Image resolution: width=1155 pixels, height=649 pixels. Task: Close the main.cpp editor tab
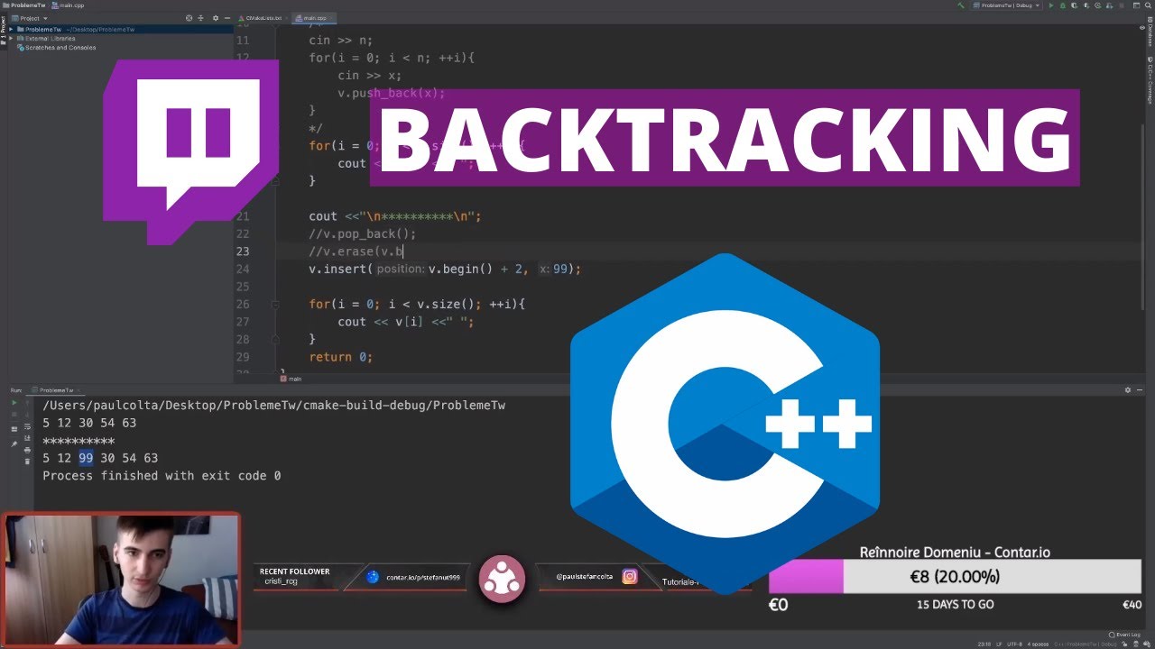point(331,18)
